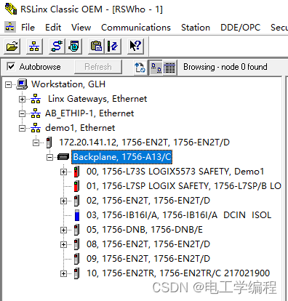Open the Station menu
The image size is (288, 301).
[196, 27]
